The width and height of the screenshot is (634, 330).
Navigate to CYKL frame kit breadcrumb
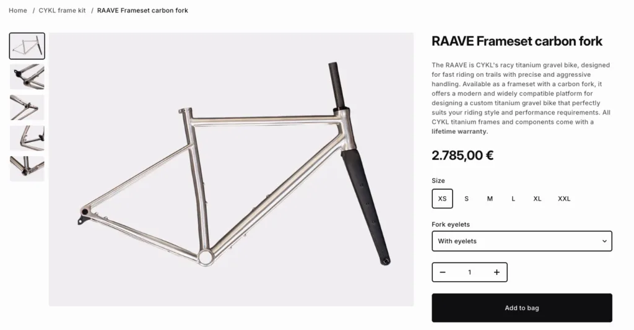click(62, 11)
